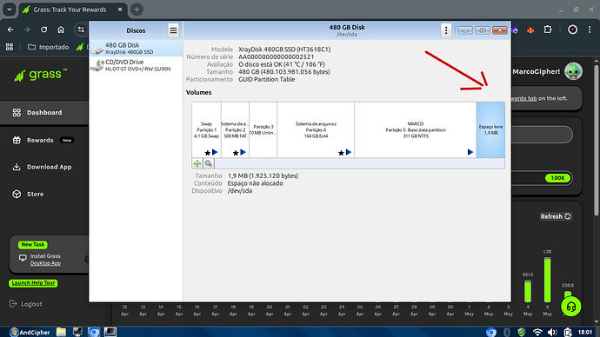Click the browser profile circle icon
This screenshot has width=600, height=337.
click(x=572, y=30)
